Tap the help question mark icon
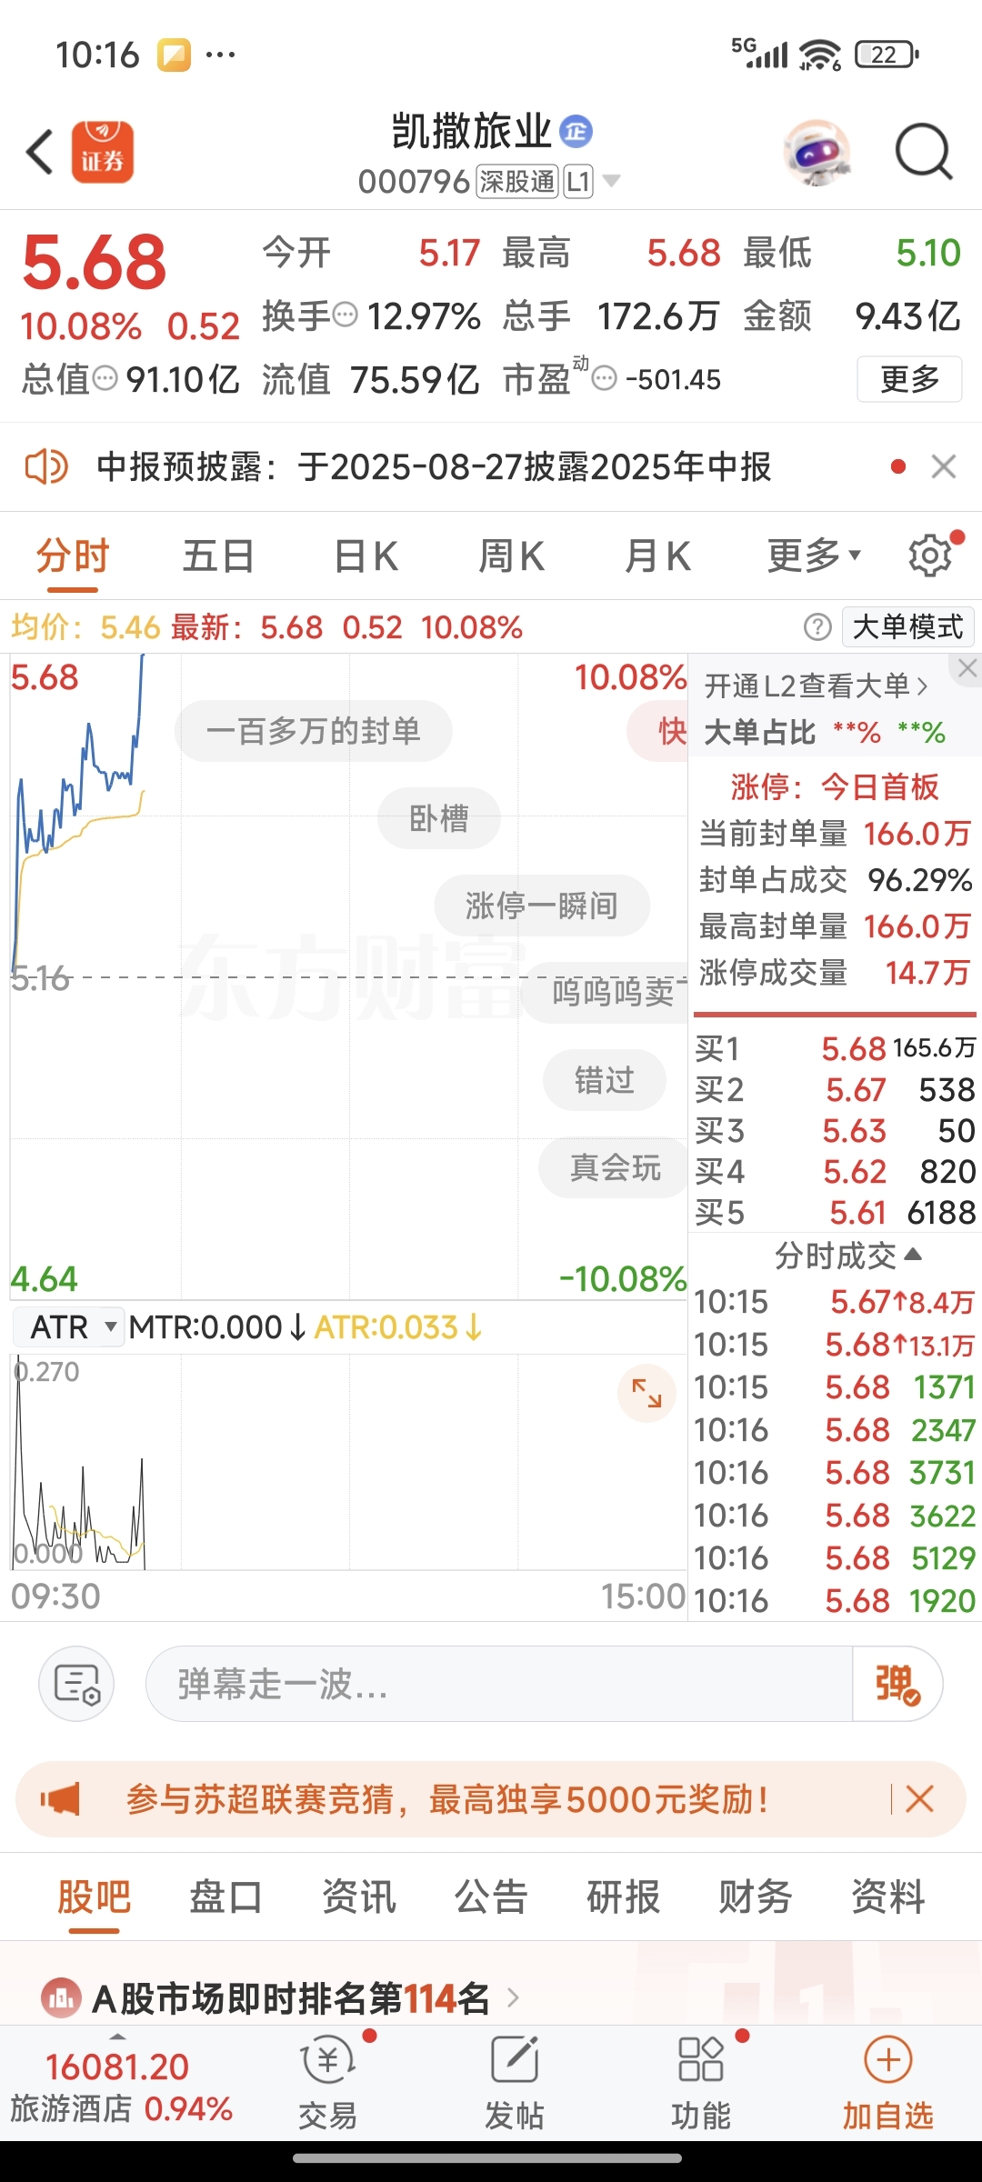Screen dimensions: 982x2182 (817, 626)
